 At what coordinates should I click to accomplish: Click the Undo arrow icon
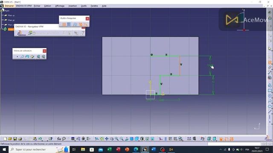[x=40, y=139]
